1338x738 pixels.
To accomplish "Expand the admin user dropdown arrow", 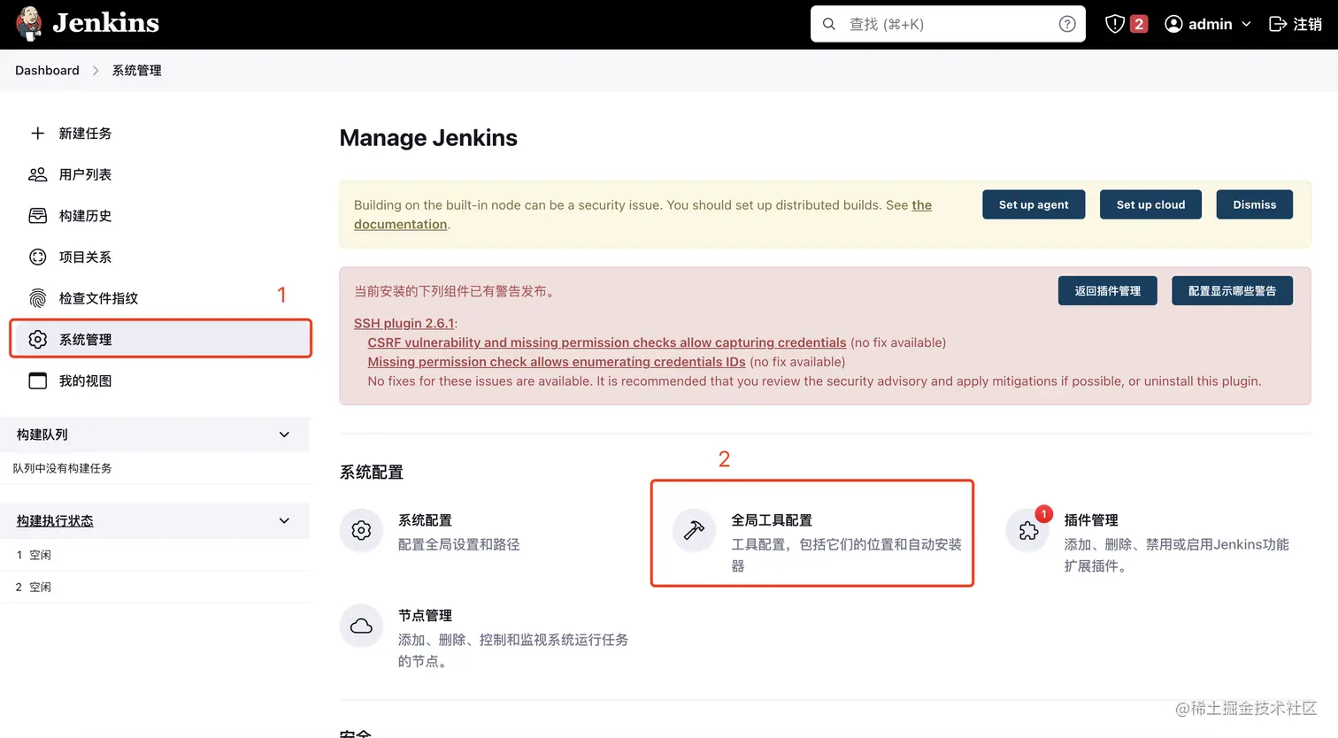I will click(1246, 24).
